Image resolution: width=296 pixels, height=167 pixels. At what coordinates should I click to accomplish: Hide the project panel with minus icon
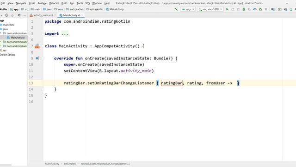[25, 15]
